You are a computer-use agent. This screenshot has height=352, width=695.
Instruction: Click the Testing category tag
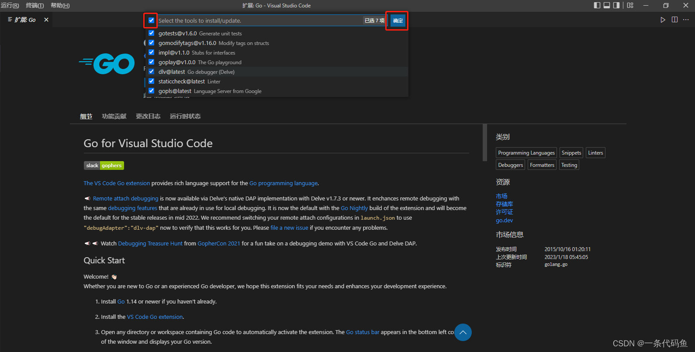pos(569,165)
